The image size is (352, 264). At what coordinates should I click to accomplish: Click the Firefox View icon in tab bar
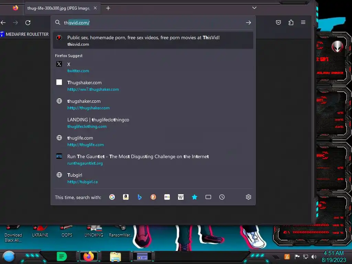pos(15,8)
